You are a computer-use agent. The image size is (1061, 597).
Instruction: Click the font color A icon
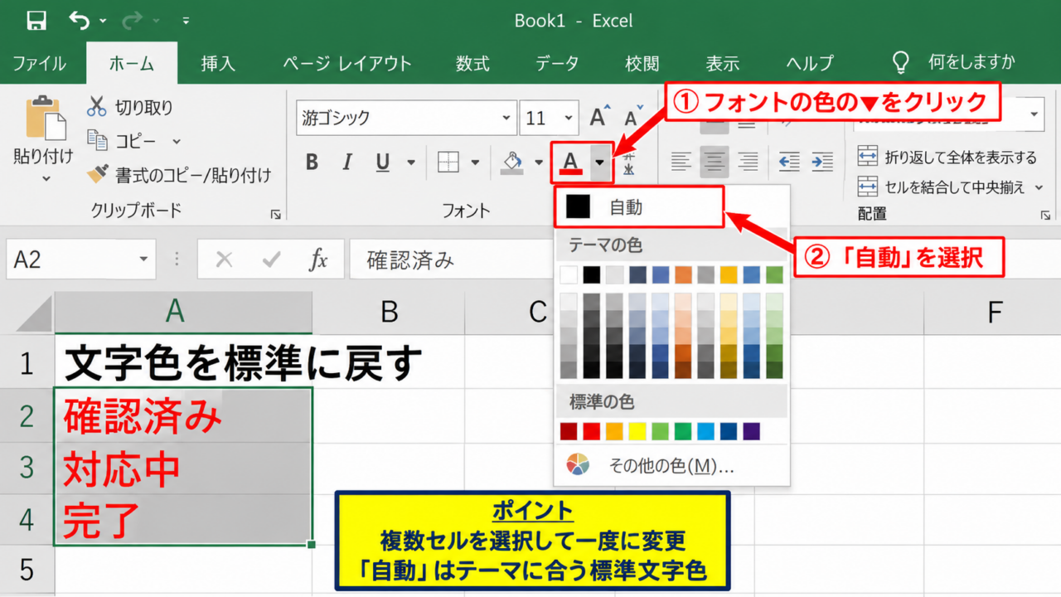570,163
